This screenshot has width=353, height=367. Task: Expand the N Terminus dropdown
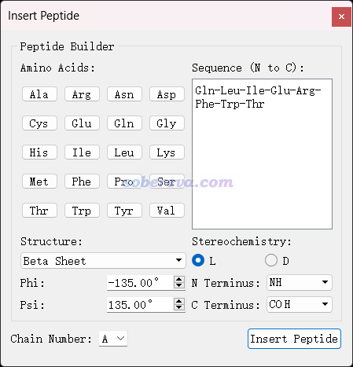(300, 282)
